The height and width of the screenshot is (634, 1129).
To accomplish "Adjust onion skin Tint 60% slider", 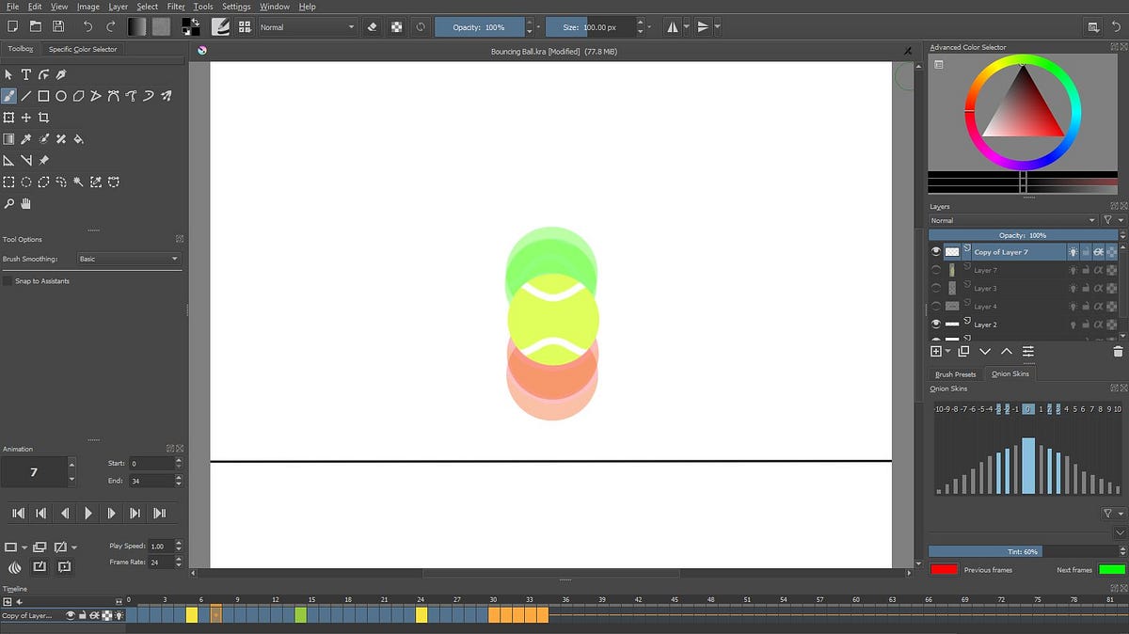I will coord(1022,551).
